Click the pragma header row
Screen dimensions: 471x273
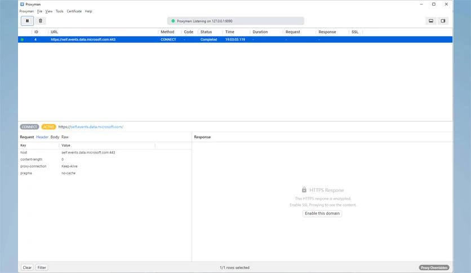(x=105, y=173)
